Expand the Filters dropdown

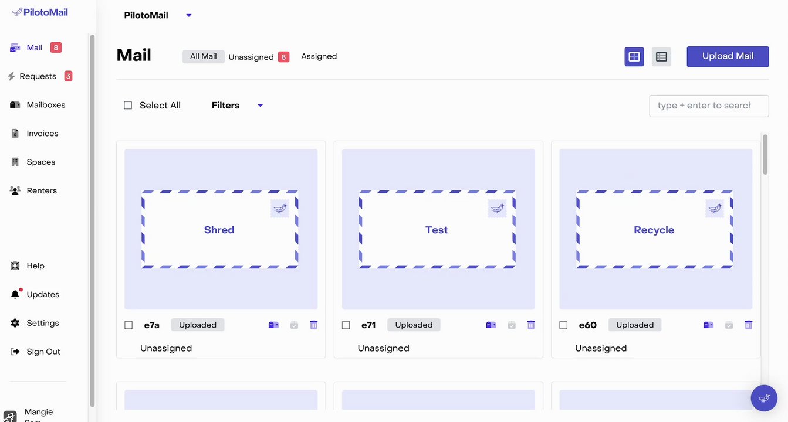coord(237,105)
